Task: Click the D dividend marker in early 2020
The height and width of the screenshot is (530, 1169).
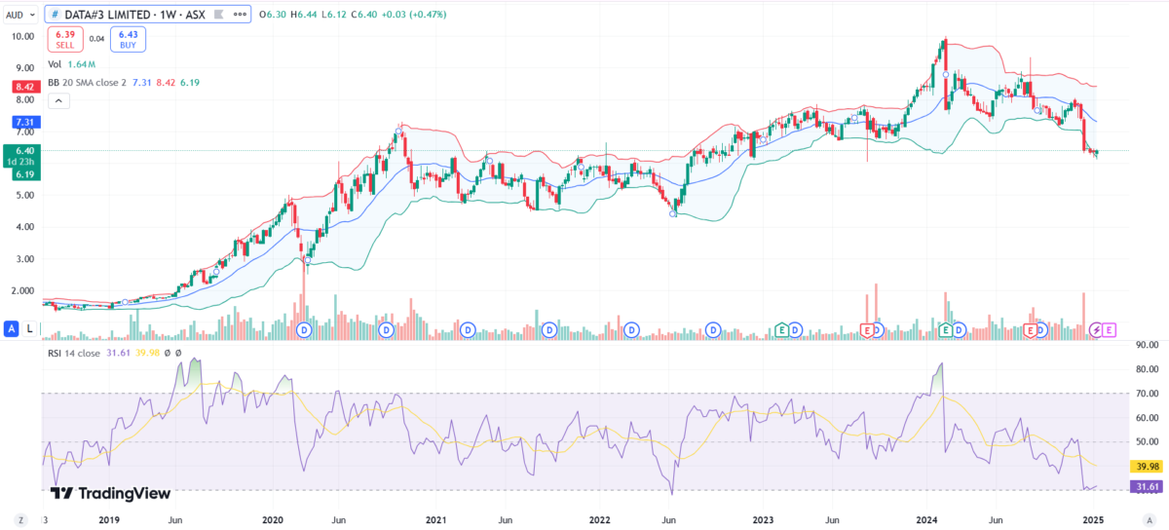Action: coord(304,330)
